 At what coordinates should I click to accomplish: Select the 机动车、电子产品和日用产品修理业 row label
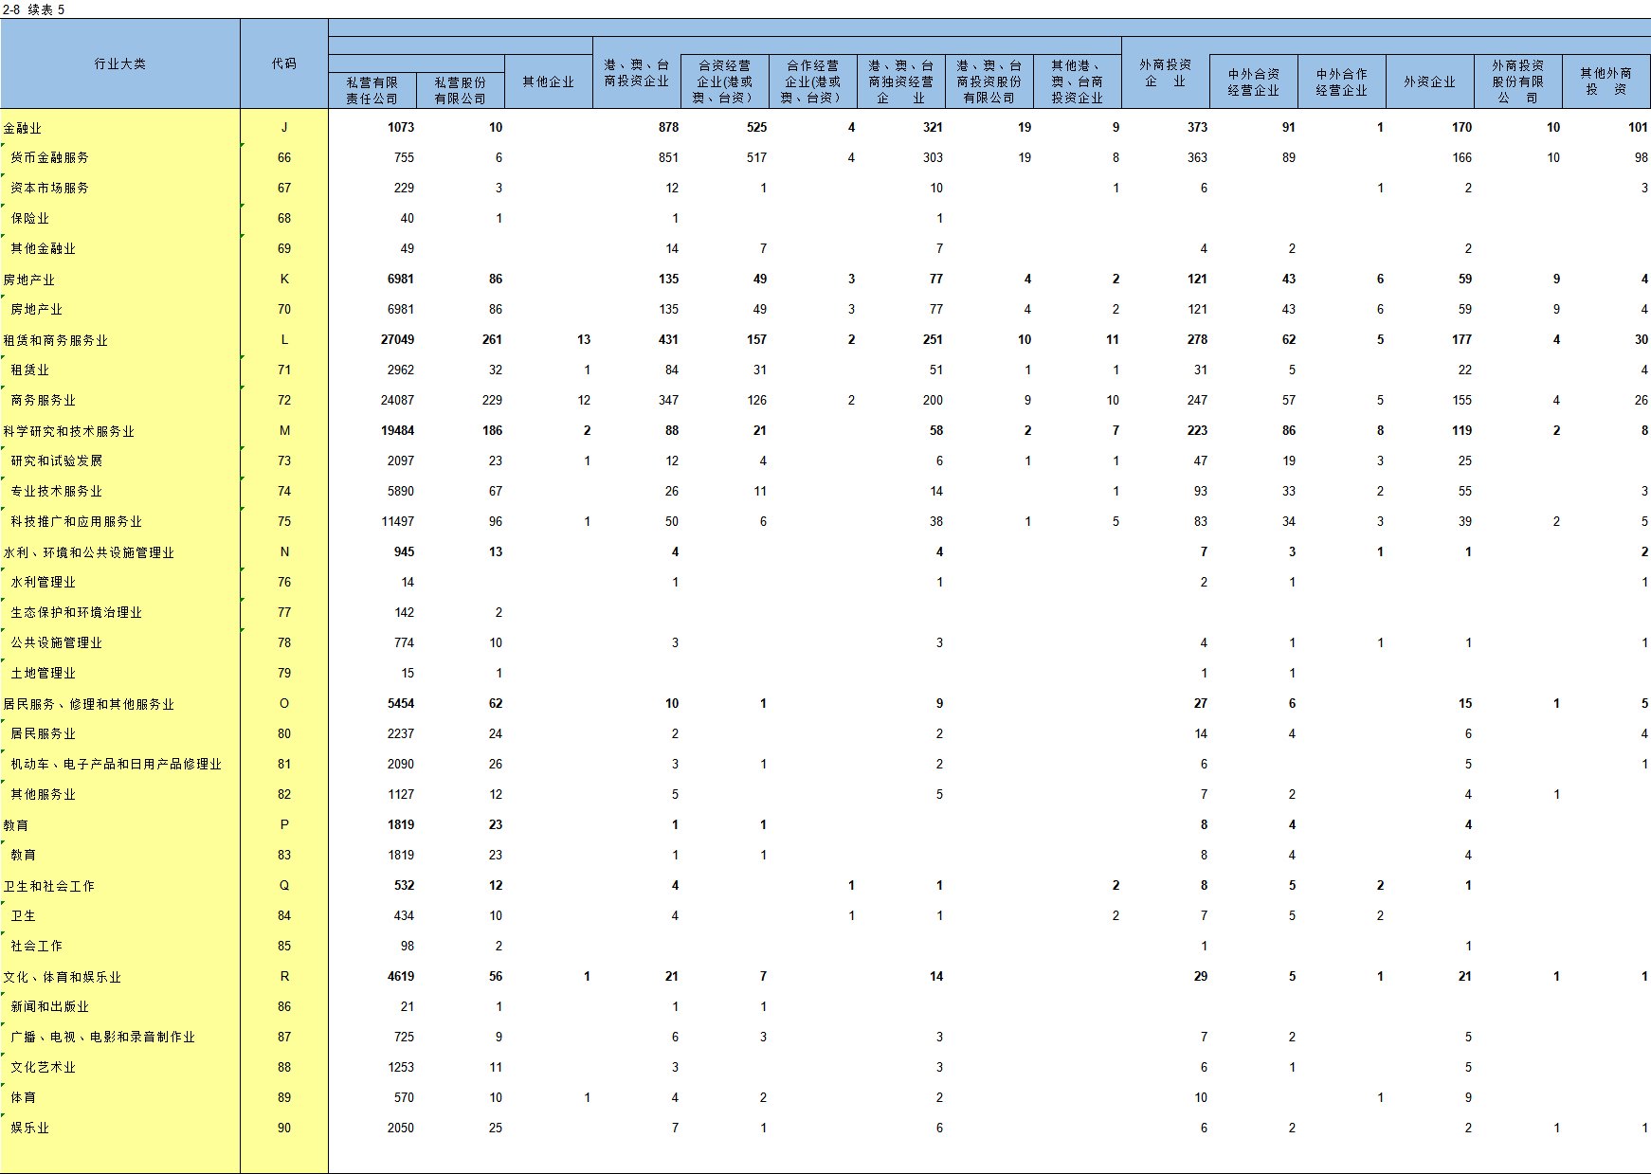116,765
